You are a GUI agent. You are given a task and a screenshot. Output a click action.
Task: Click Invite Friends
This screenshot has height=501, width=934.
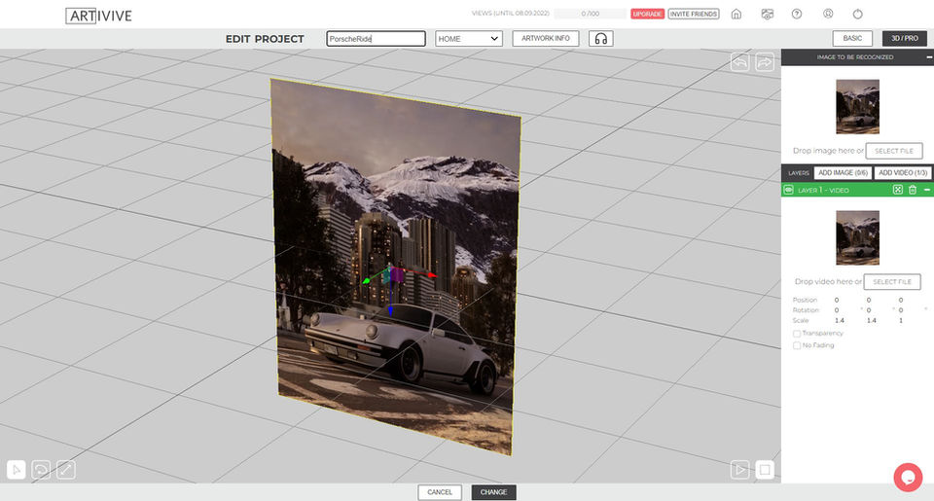694,14
